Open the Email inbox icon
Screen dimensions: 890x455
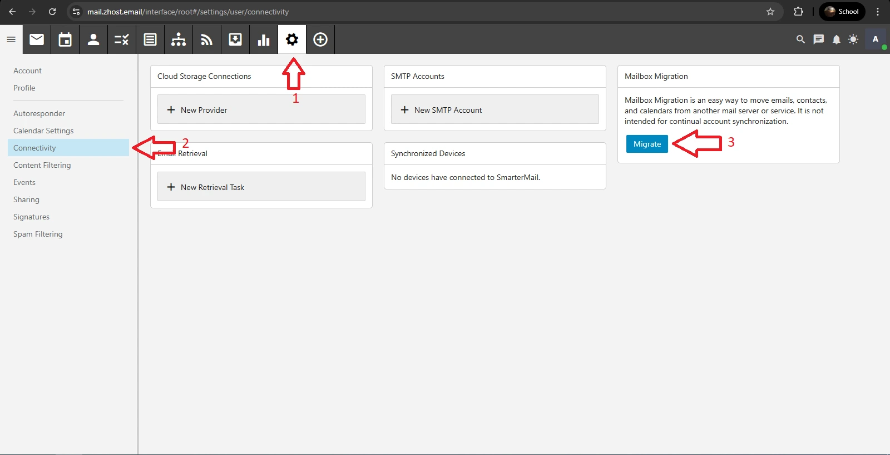click(37, 39)
